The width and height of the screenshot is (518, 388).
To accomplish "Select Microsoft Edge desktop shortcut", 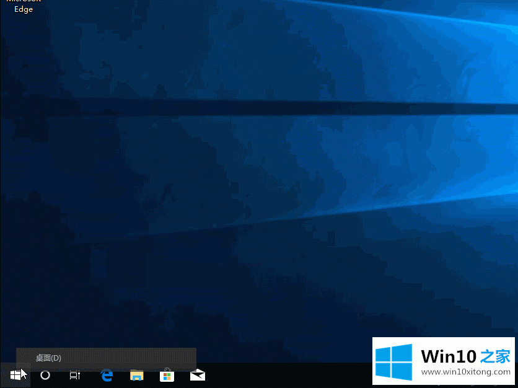I will click(24, 6).
